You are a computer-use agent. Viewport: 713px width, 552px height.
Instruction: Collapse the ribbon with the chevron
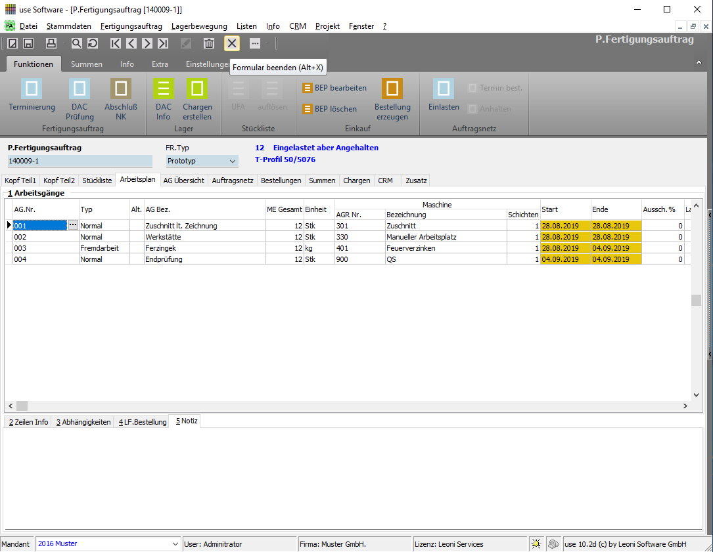[699, 62]
